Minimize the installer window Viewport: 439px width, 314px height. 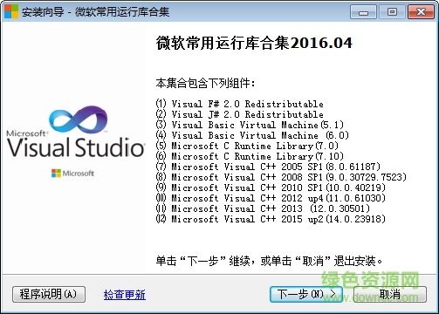coord(363,12)
